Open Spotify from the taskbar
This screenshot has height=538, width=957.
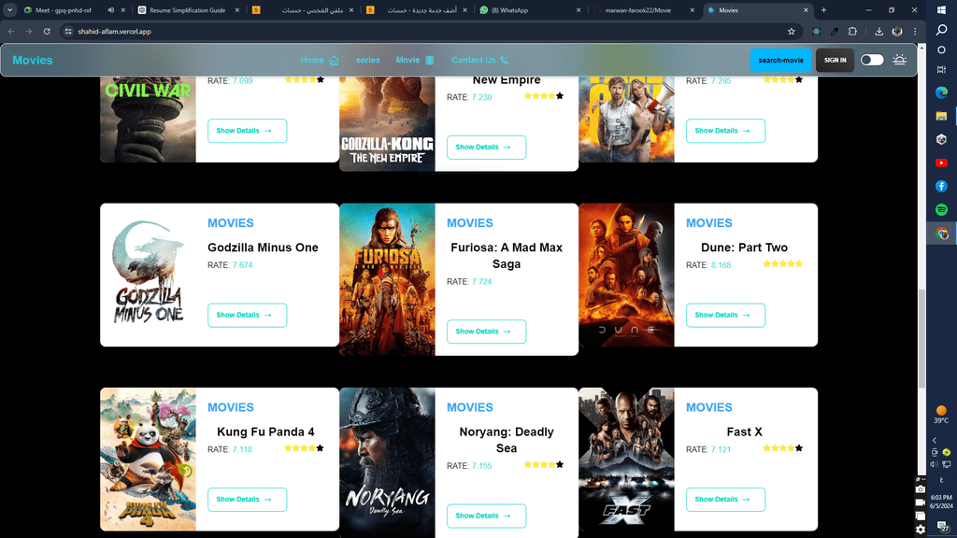(x=942, y=210)
